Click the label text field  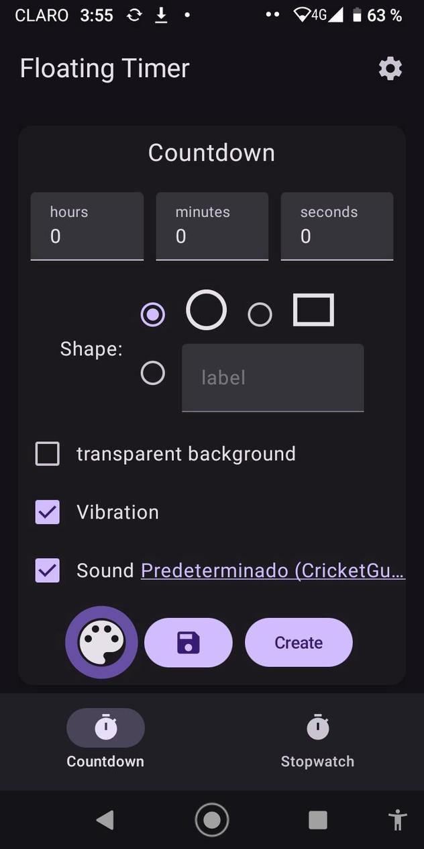[272, 377]
